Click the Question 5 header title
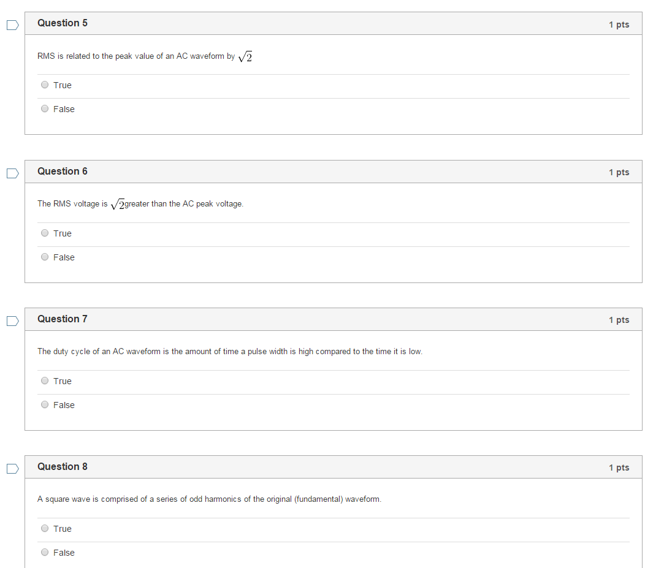 coord(63,23)
